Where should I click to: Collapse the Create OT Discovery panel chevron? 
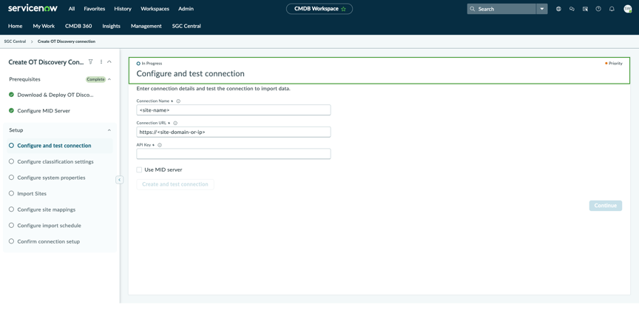tap(109, 61)
